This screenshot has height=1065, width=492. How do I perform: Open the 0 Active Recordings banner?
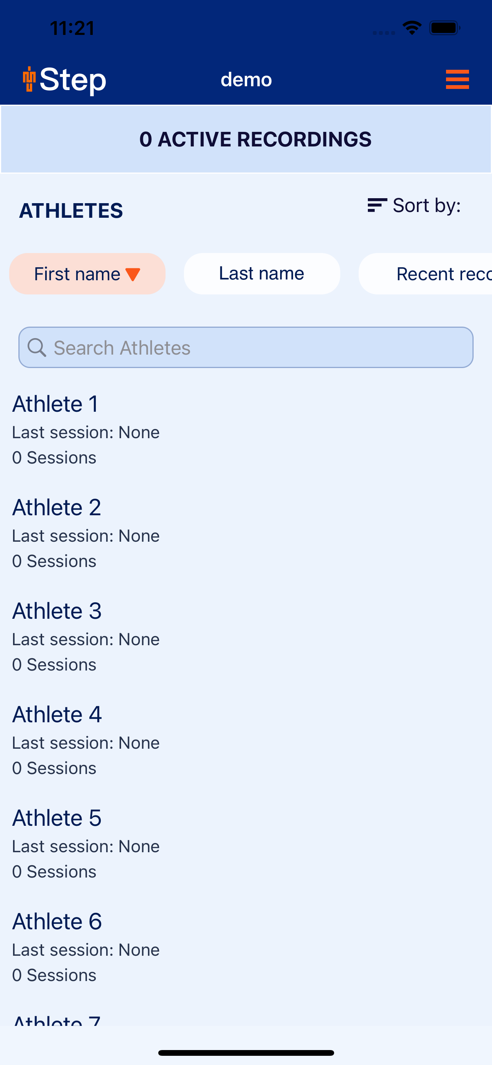246,139
